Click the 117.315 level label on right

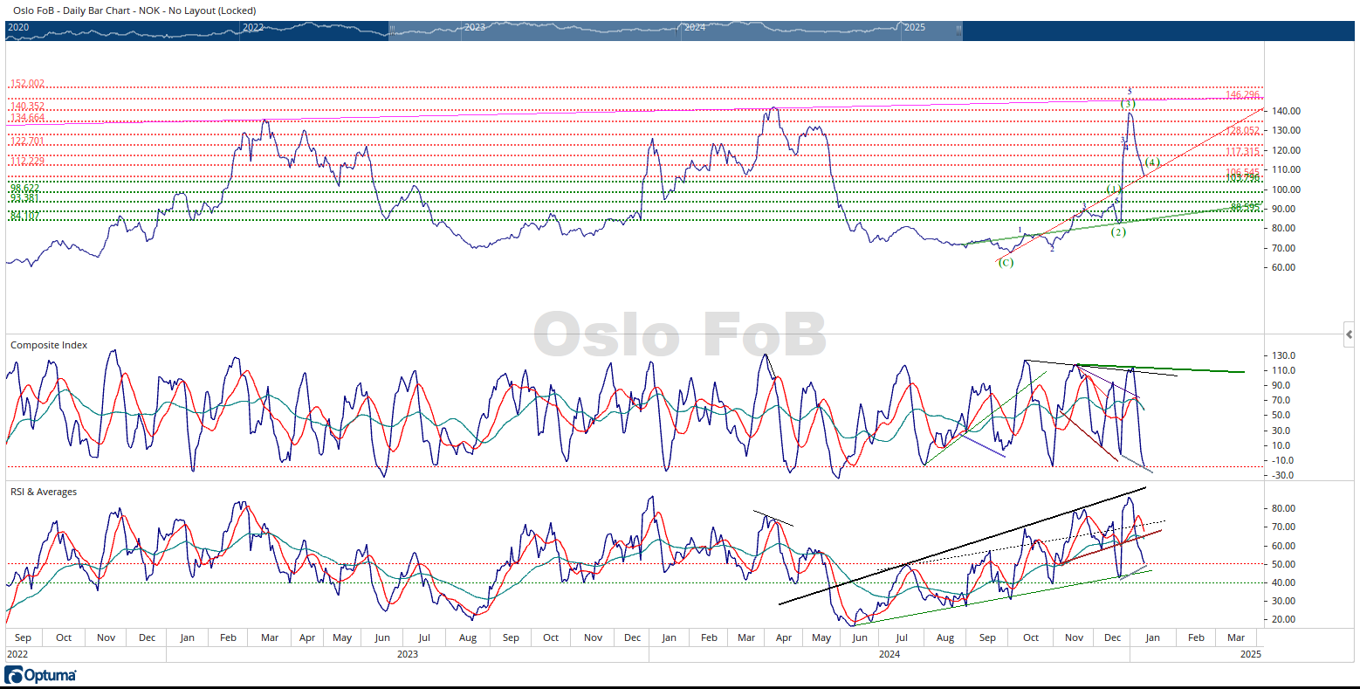[x=1243, y=151]
